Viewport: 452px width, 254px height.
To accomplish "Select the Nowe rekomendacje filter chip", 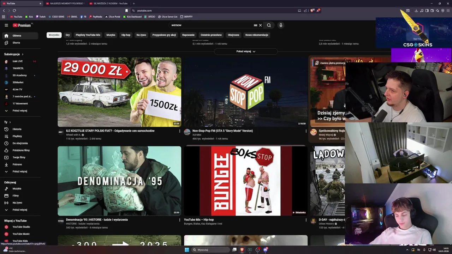I will 257,35.
